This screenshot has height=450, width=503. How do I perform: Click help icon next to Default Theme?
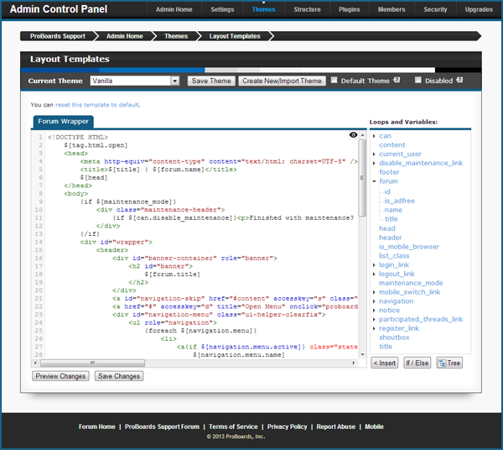pos(397,81)
